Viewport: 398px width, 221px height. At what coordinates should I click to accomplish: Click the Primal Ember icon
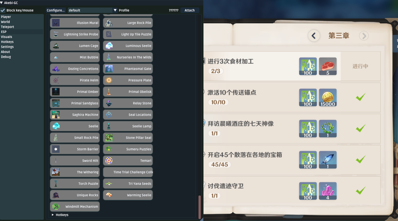[56, 92]
